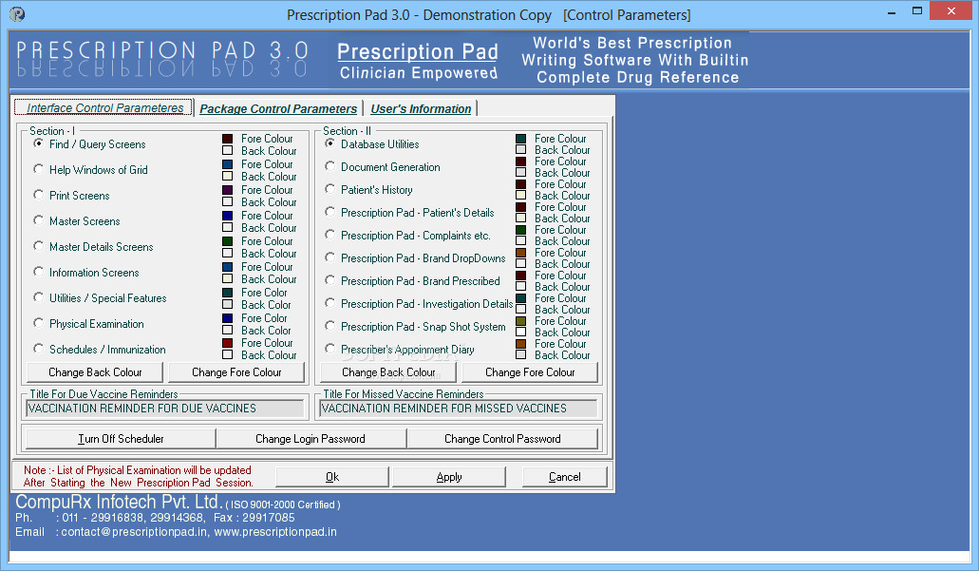Select Physical Examination radio button
The width and height of the screenshot is (979, 571).
[x=39, y=323]
